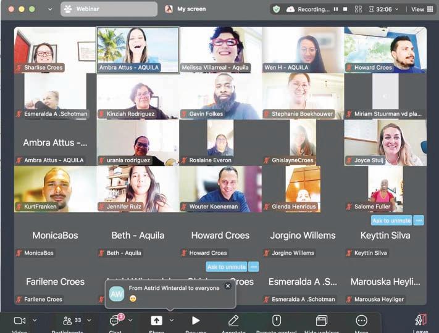The width and height of the screenshot is (439, 333).
Task: Click muted mic icon beside Keyttin Silva label
Action: coord(349,253)
